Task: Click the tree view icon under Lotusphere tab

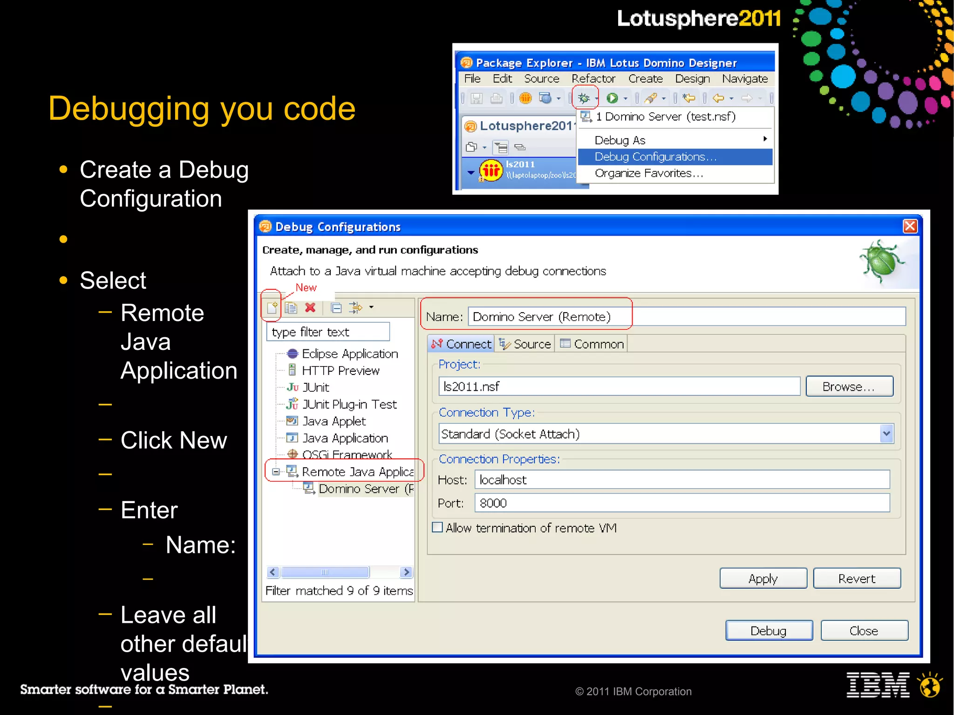Action: (501, 147)
